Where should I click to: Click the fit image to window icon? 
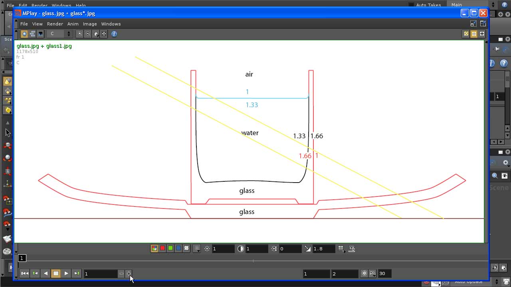pyautogui.click(x=104, y=34)
